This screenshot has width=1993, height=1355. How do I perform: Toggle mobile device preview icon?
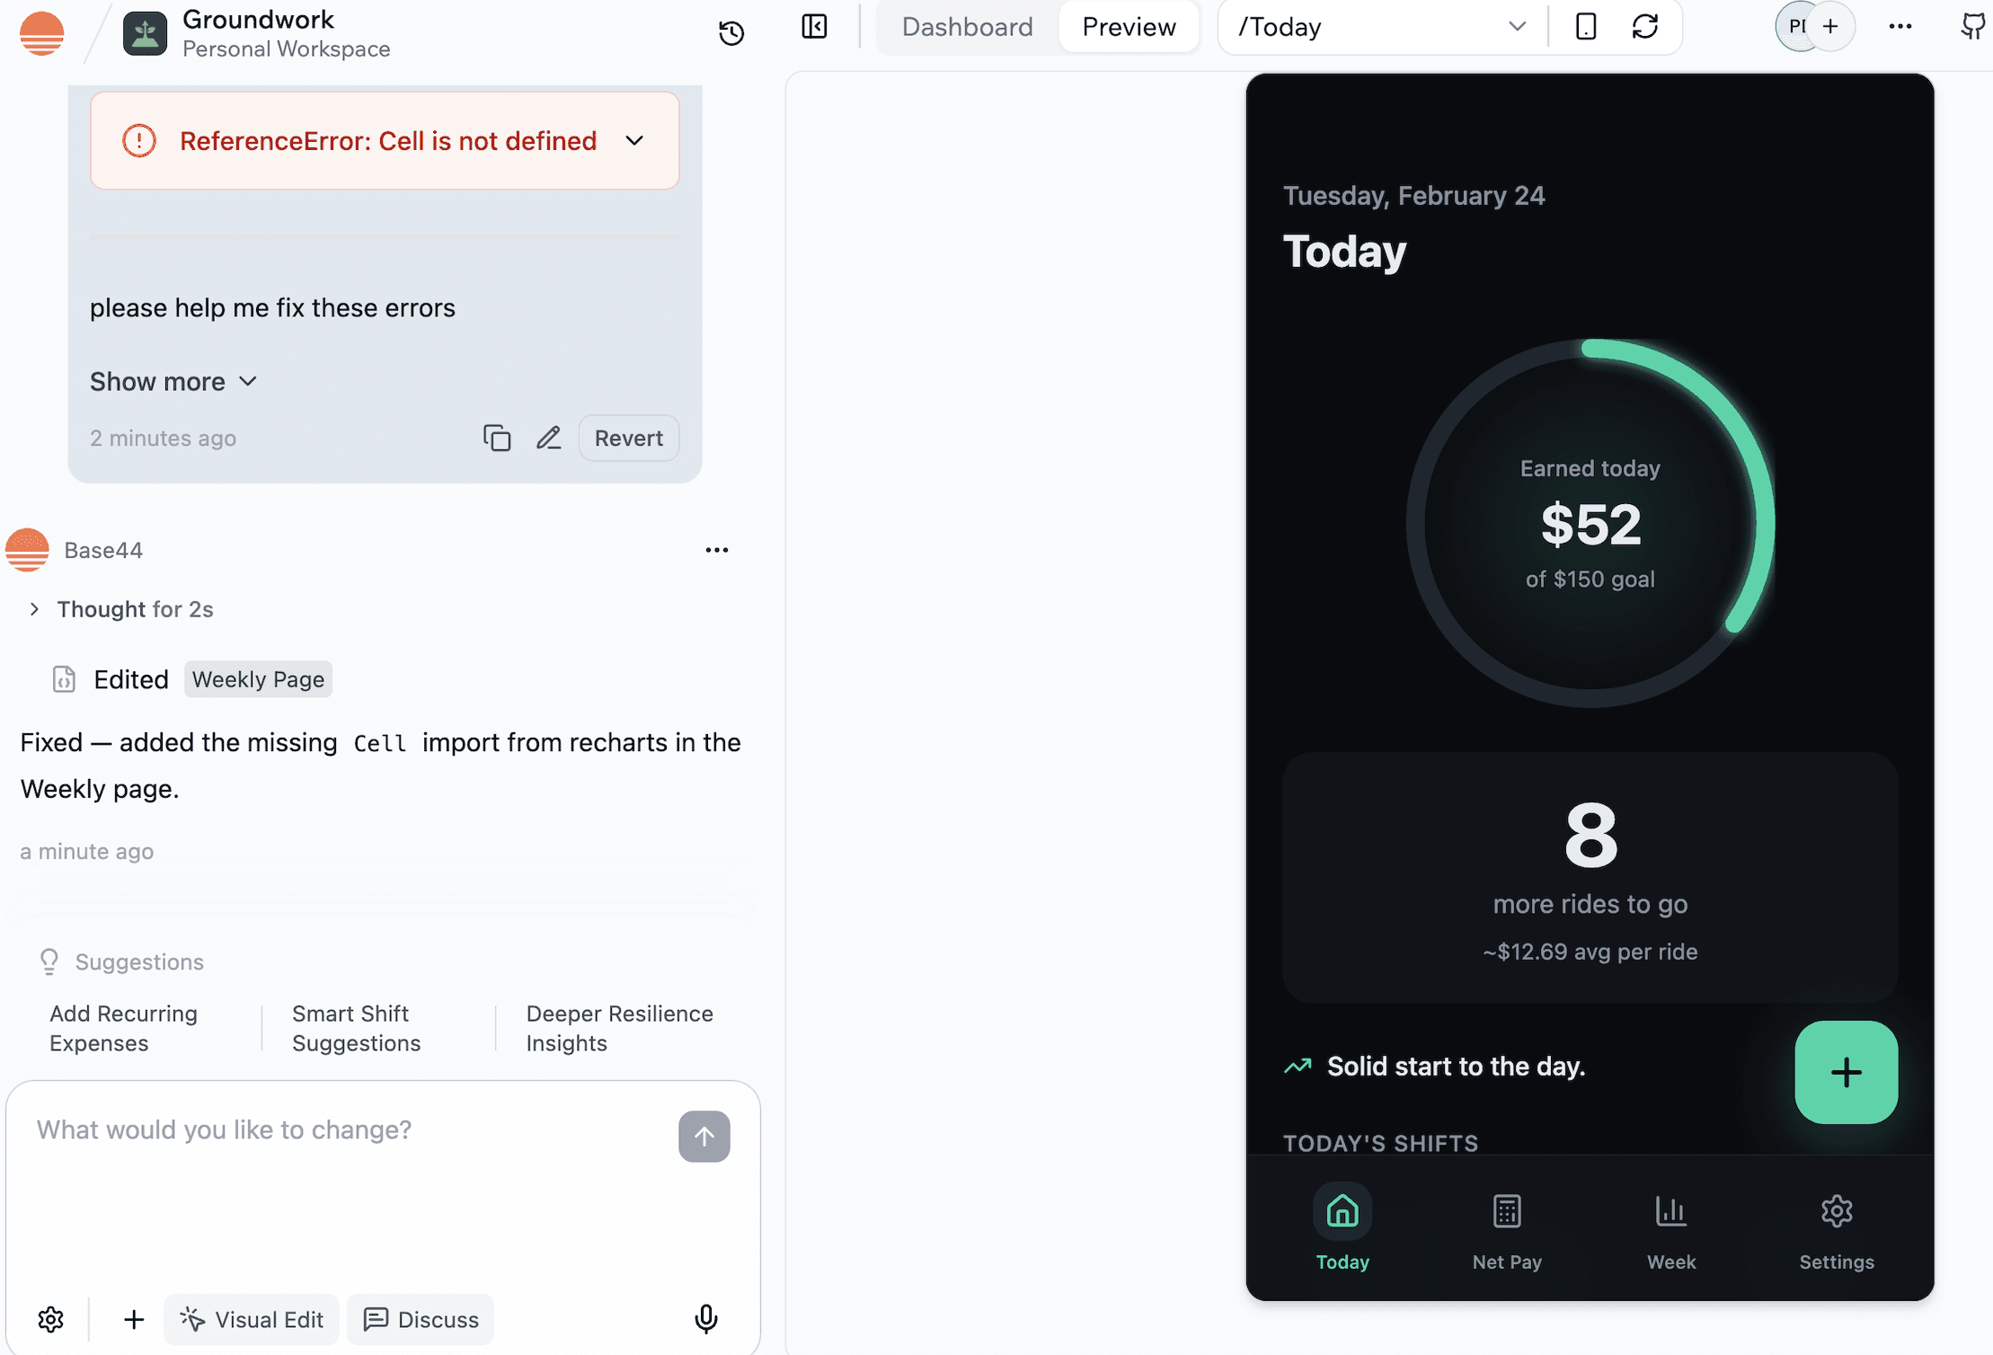[x=1586, y=27]
